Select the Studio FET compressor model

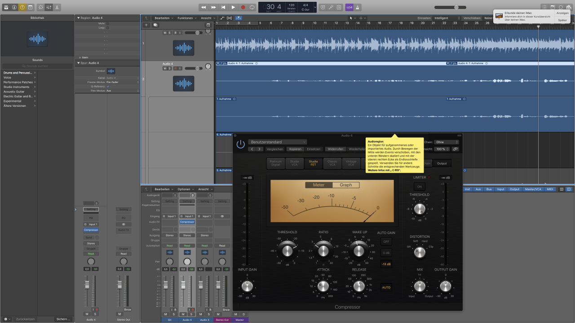[313, 163]
